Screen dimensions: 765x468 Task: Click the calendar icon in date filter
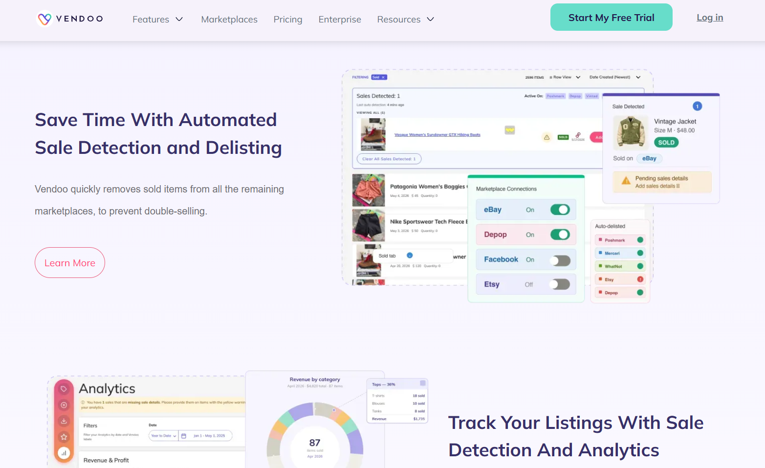[184, 436]
